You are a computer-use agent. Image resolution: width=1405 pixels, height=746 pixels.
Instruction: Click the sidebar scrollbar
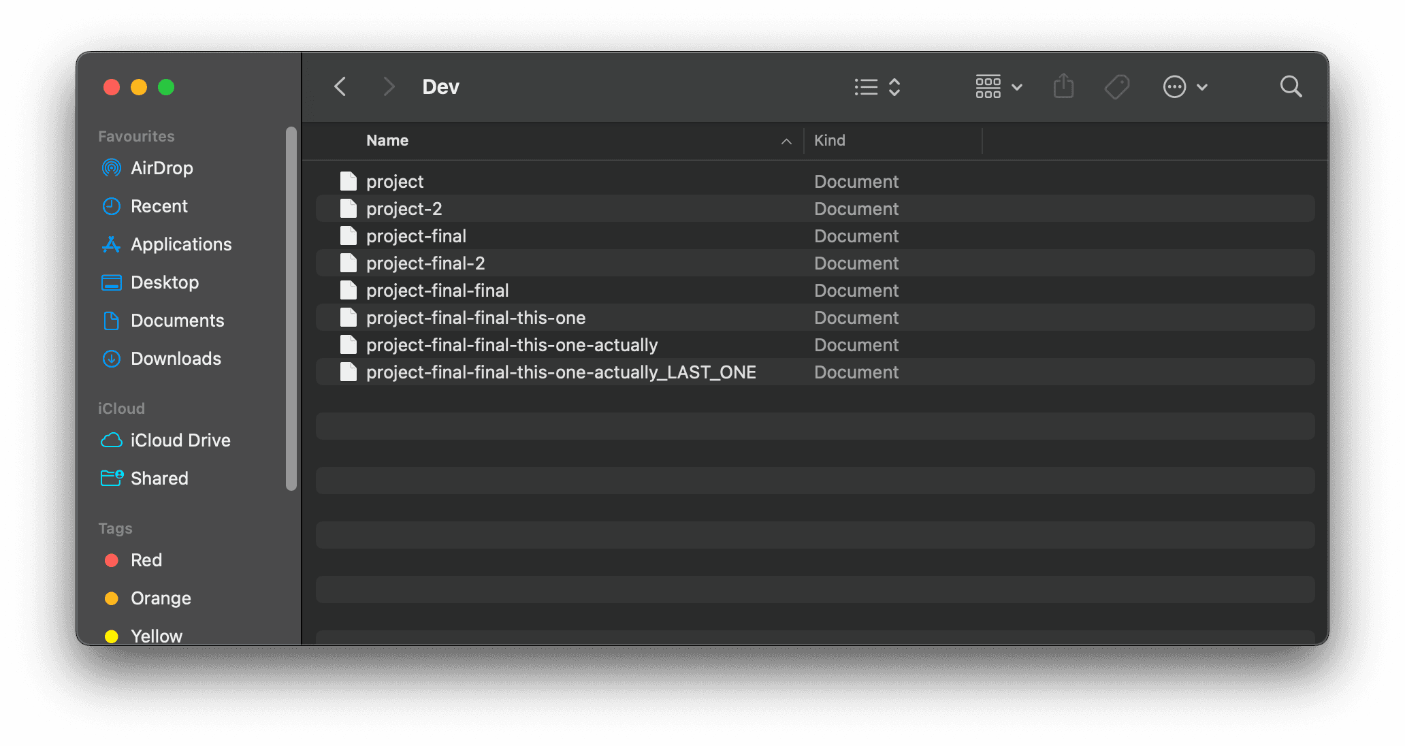291,308
